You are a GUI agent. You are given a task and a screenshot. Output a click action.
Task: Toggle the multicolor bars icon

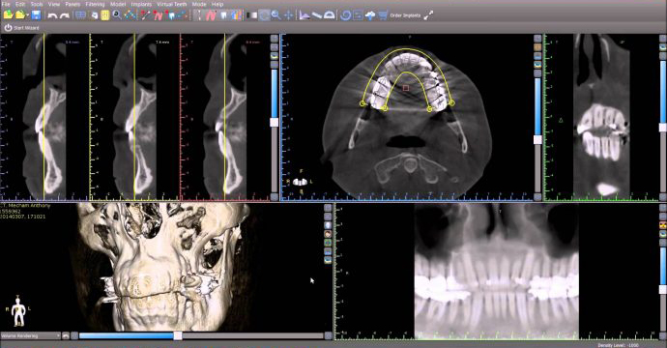click(237, 15)
